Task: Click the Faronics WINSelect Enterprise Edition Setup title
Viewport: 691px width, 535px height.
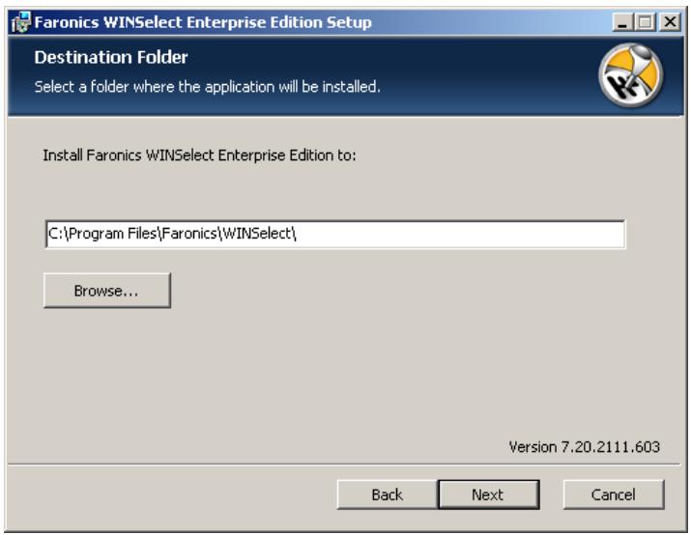Action: [x=203, y=22]
